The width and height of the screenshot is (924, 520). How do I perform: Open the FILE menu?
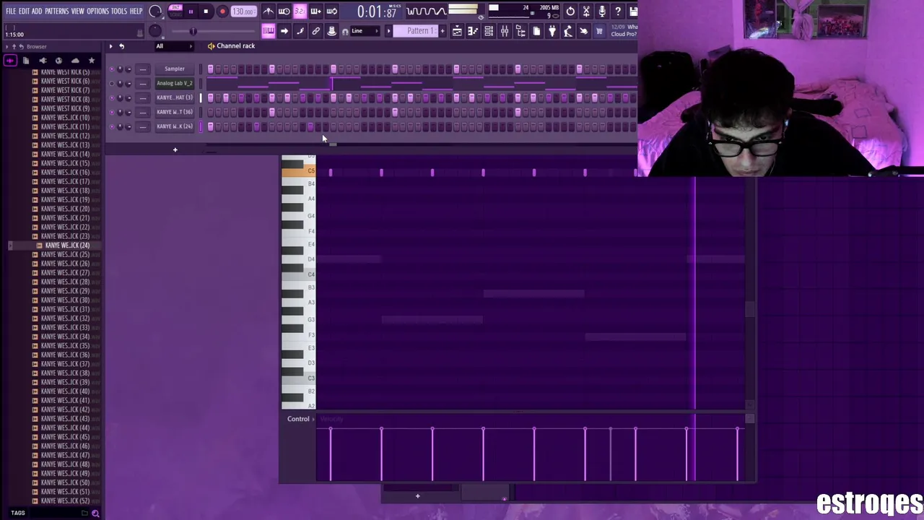point(11,11)
